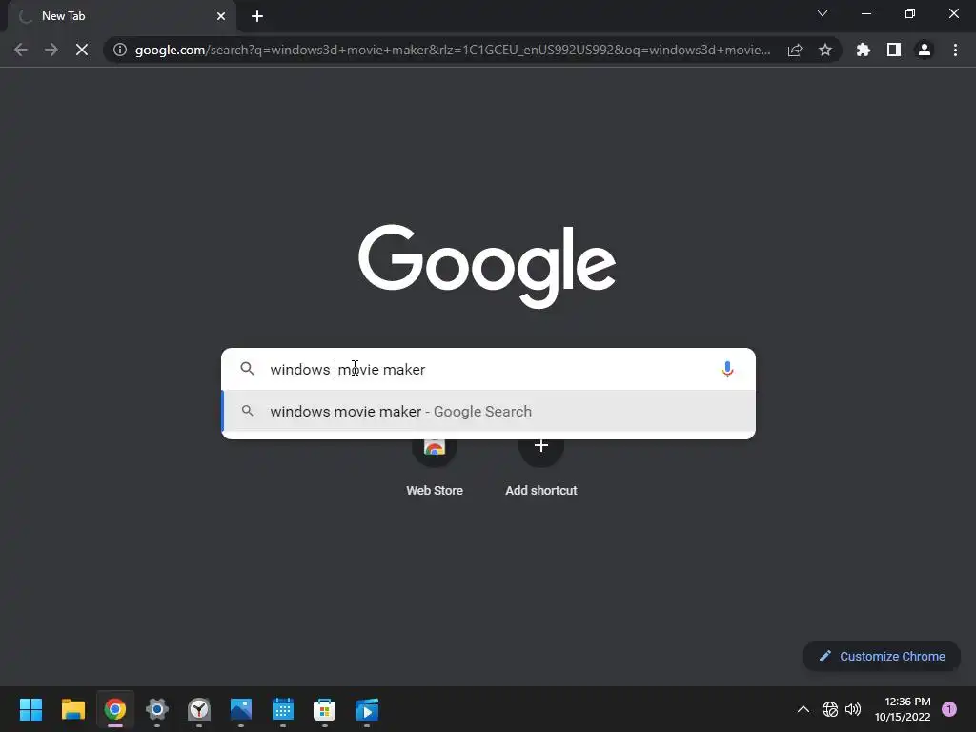Choose 'windows movie maker - Google Search' suggestion
Screen dimensions: 976x732
[x=489, y=412]
